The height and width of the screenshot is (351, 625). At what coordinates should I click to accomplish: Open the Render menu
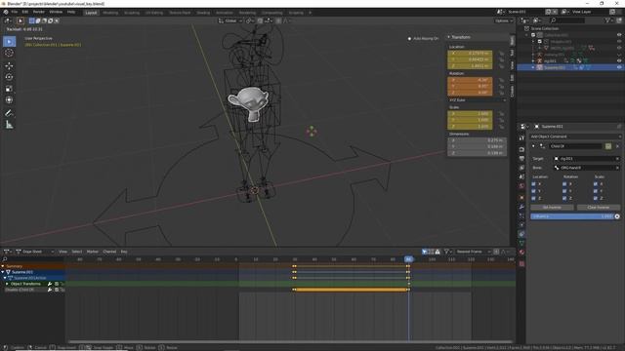click(39, 12)
